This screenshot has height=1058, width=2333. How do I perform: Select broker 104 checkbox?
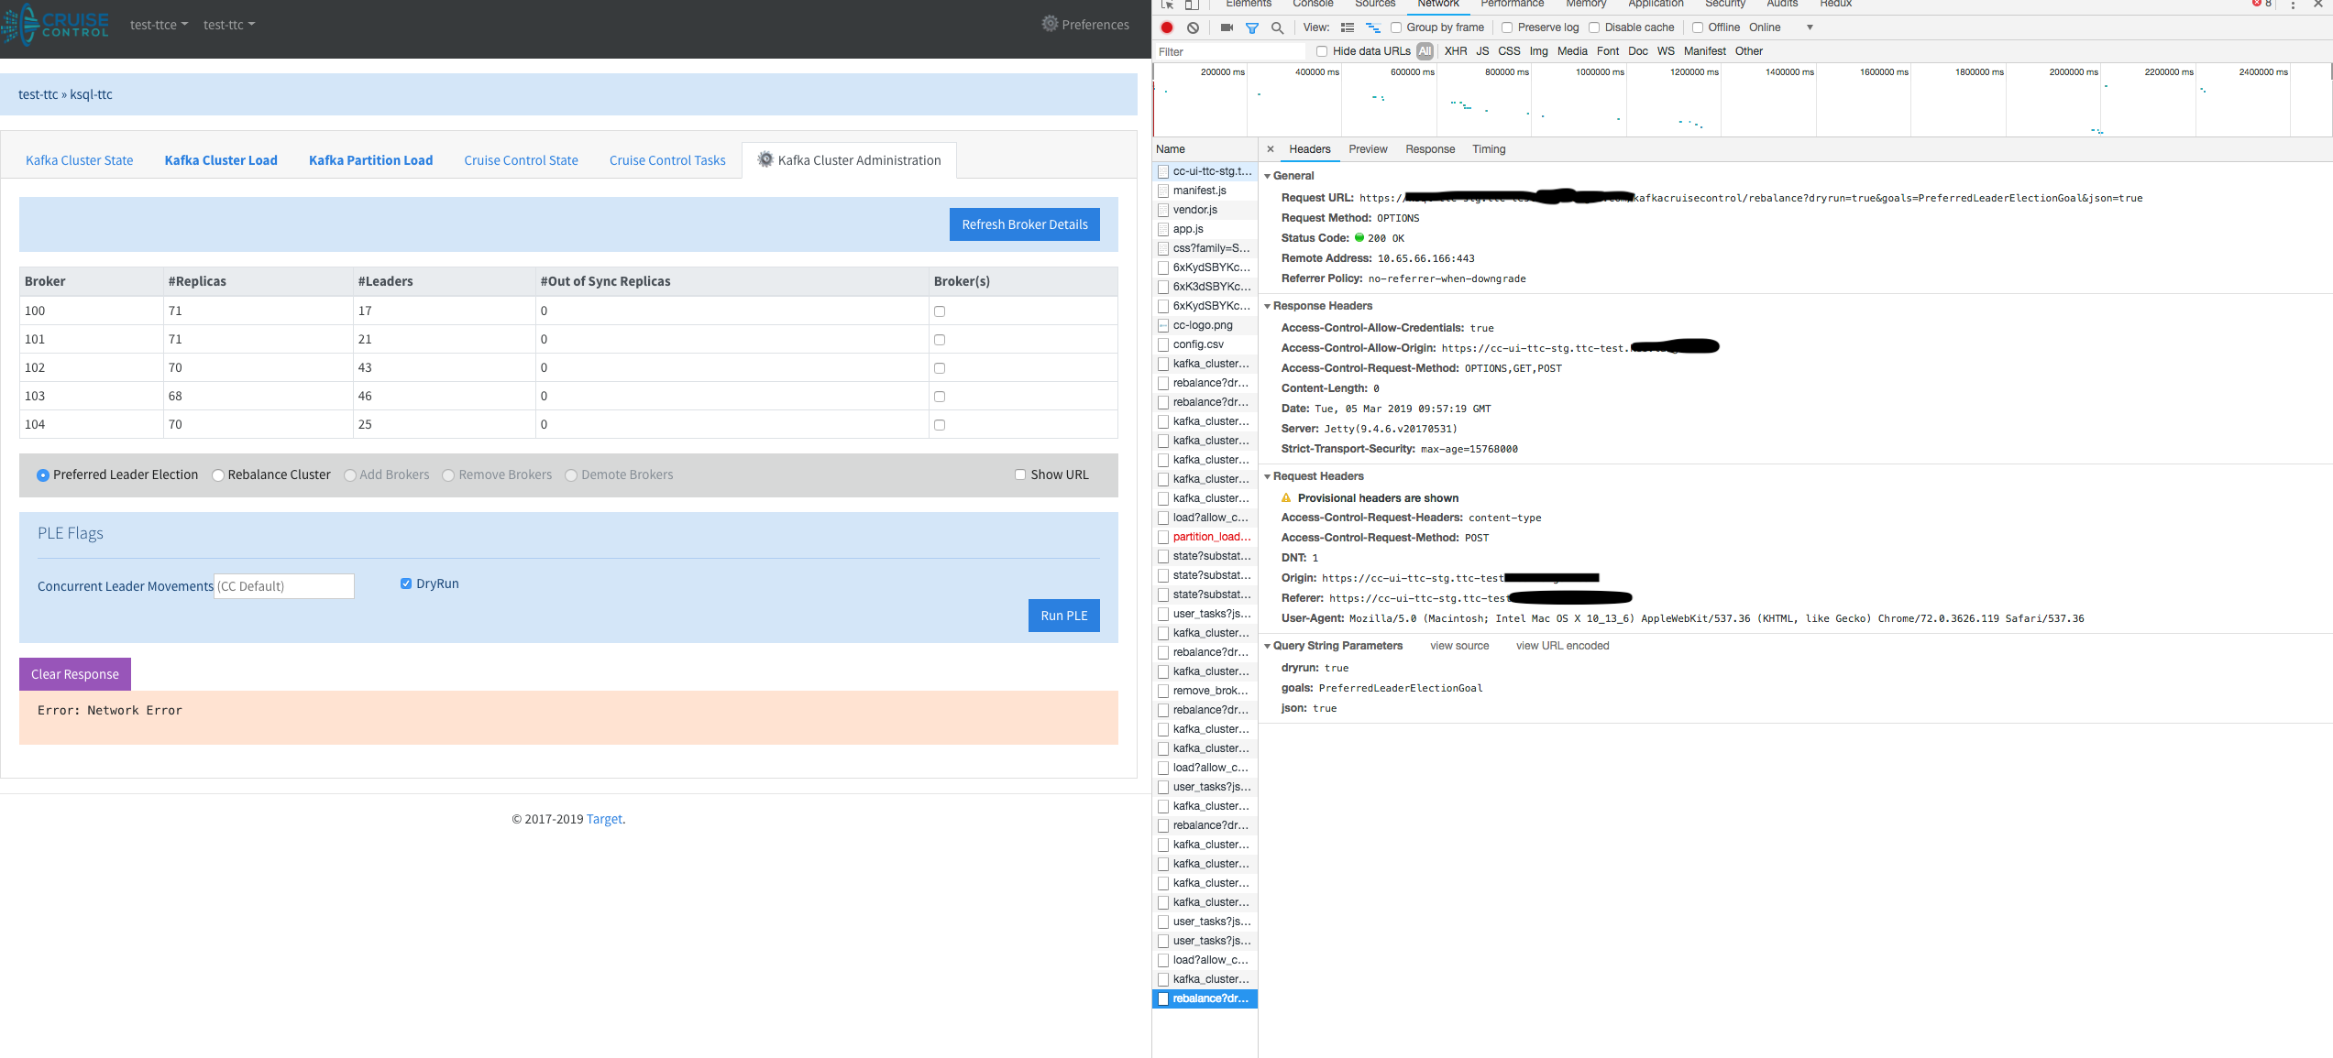point(939,425)
